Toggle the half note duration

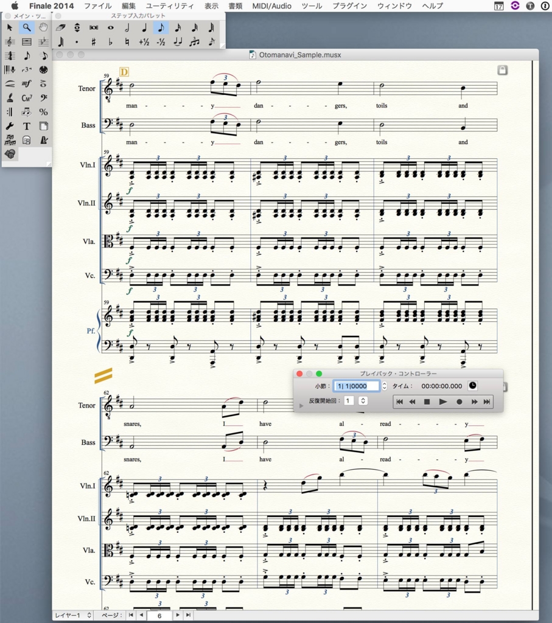pyautogui.click(x=127, y=27)
